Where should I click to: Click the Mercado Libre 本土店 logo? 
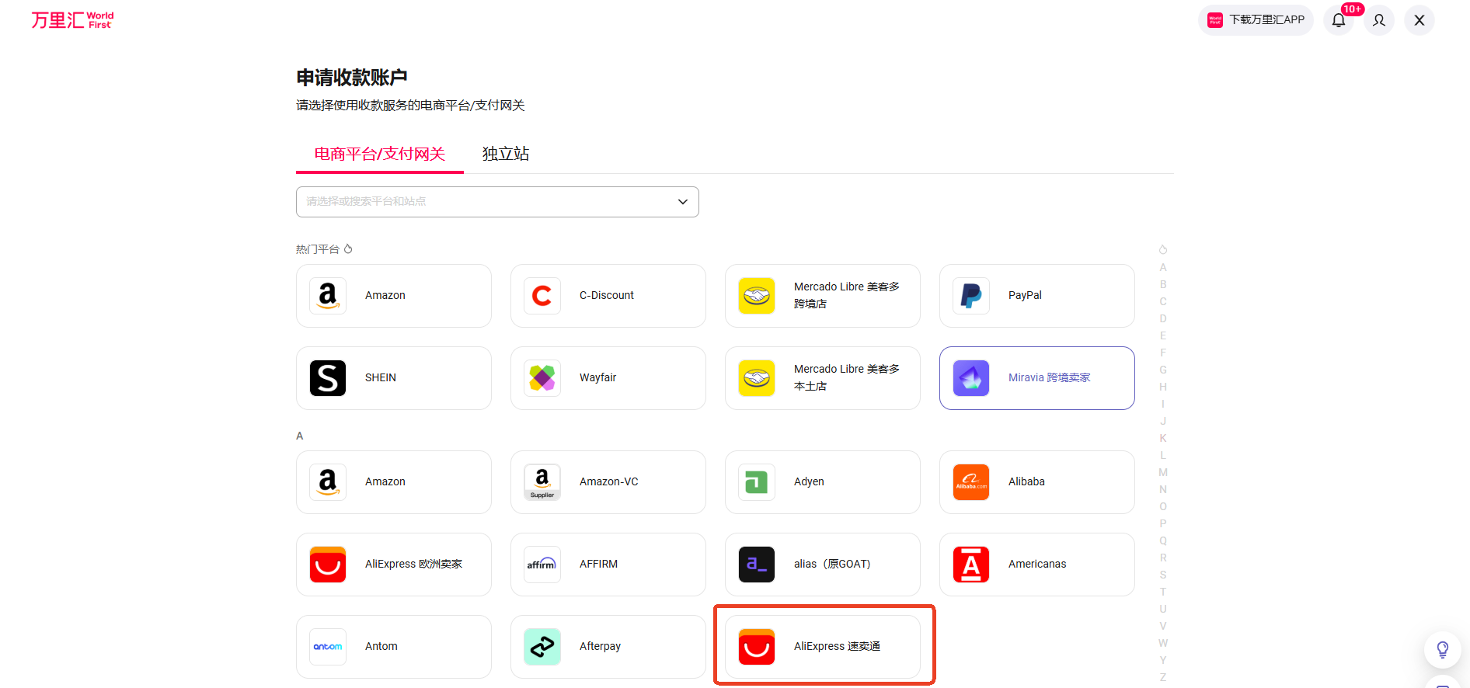tap(757, 378)
